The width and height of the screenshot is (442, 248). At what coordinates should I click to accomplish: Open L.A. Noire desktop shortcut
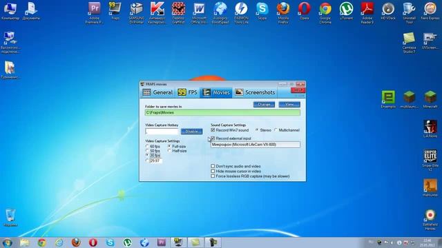[x=430, y=128]
